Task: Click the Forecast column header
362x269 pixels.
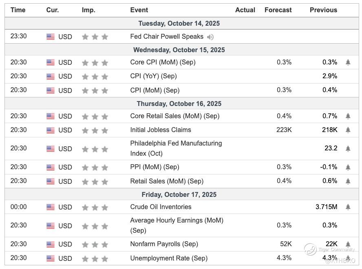Action: 278,10
